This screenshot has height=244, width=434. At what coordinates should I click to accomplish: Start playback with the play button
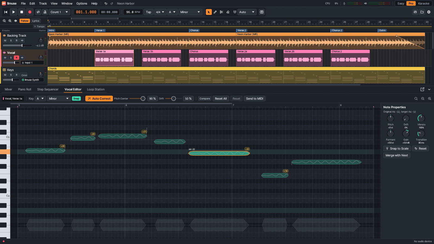[14, 12]
